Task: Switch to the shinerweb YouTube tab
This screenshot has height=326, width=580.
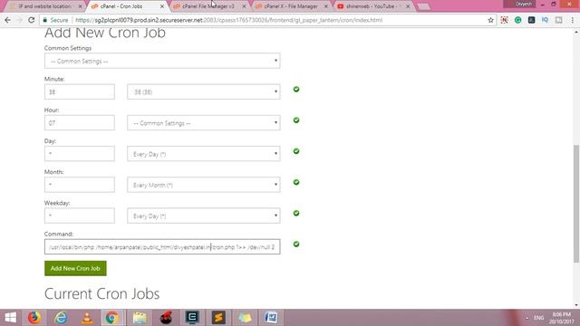Action: click(x=372, y=6)
